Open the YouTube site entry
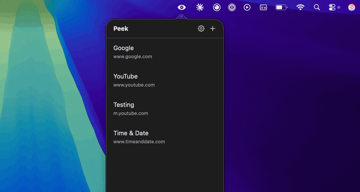The width and height of the screenshot is (360, 192). tap(165, 80)
